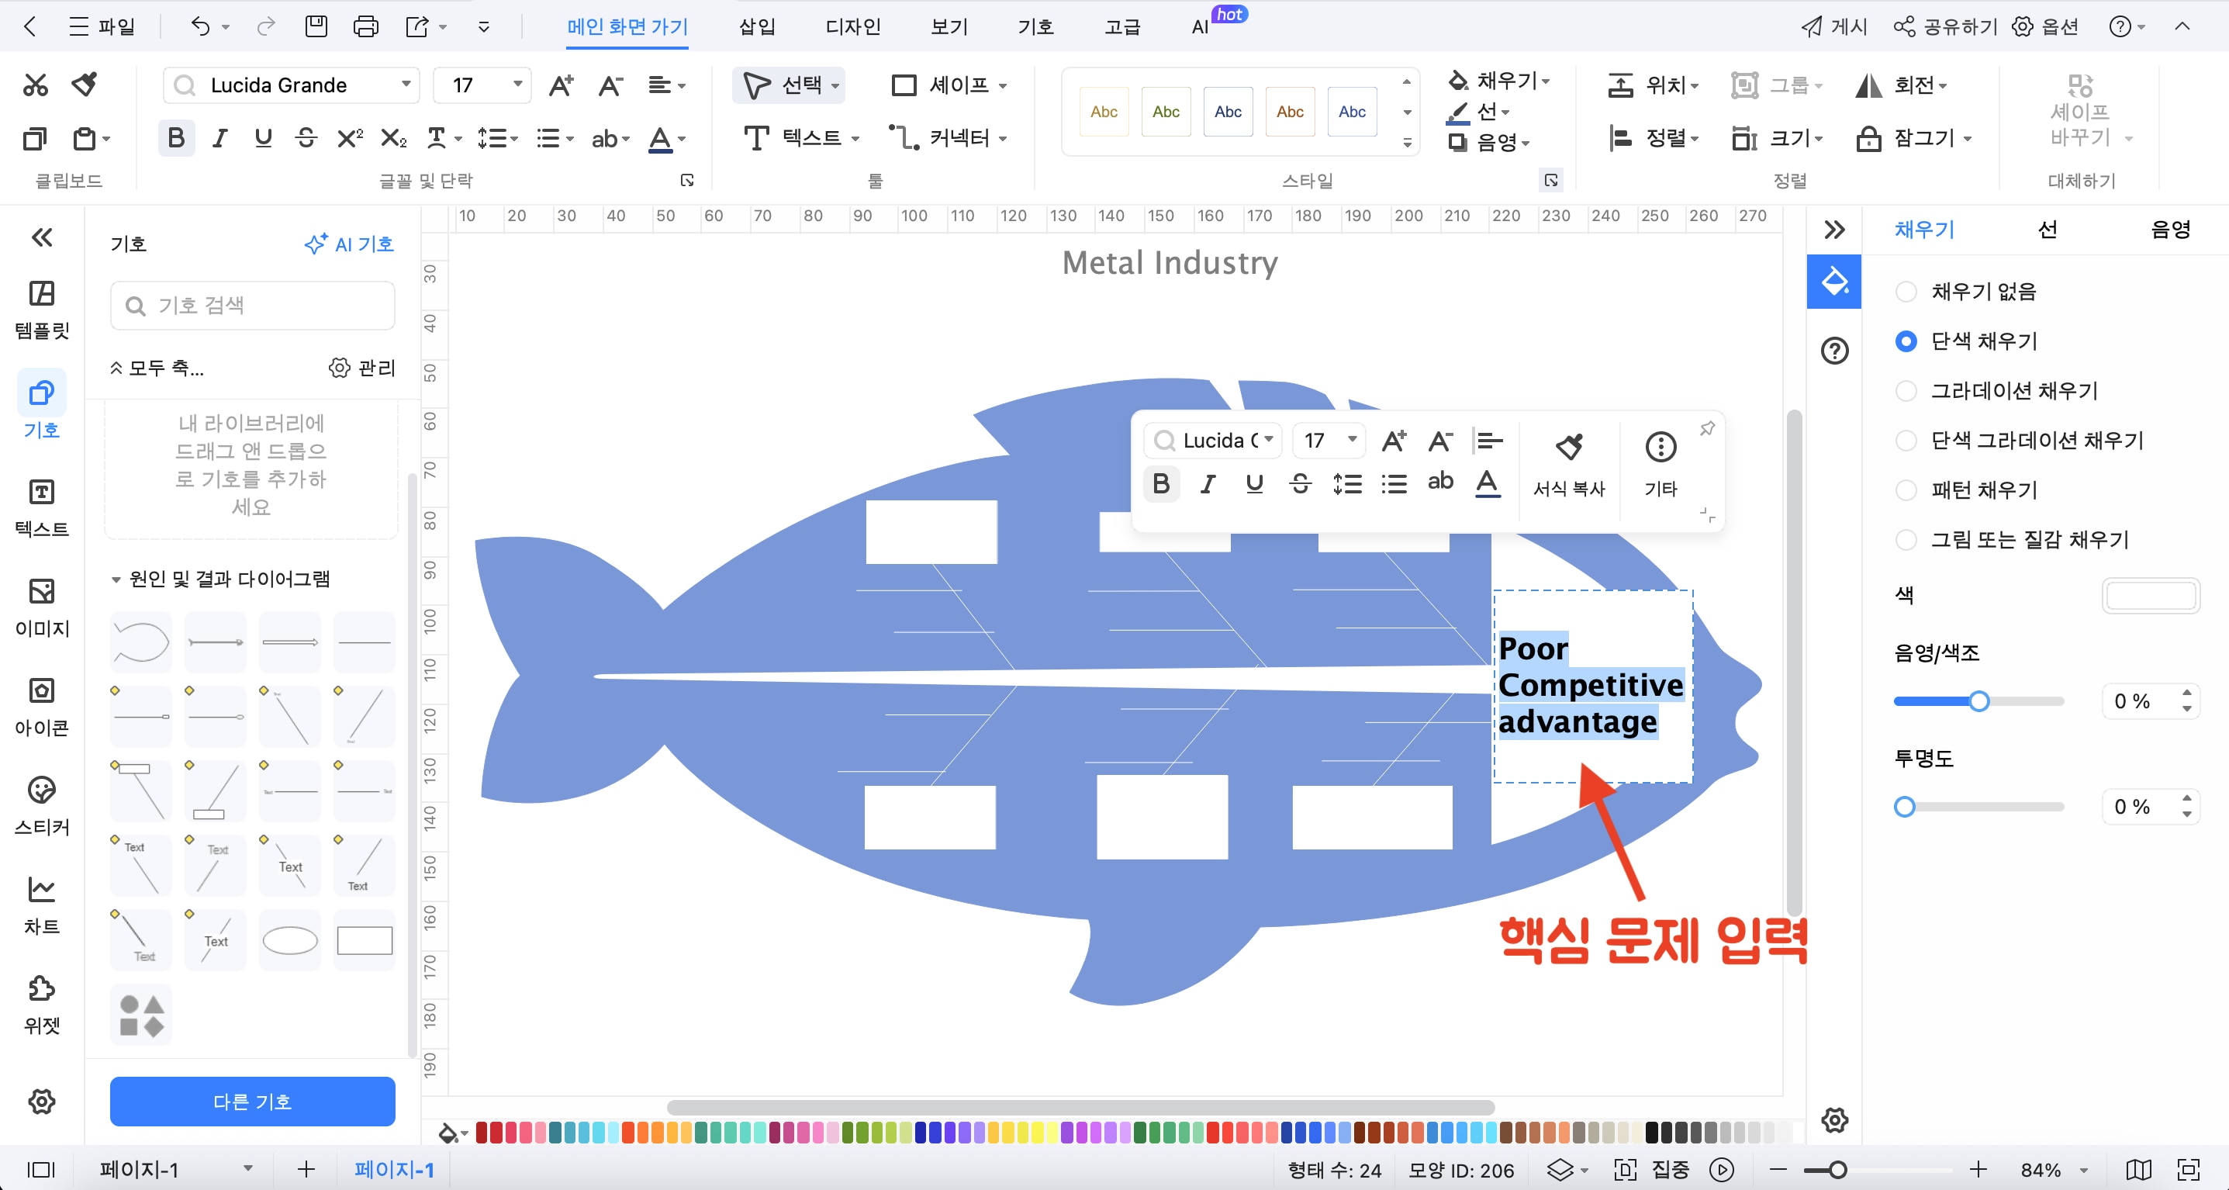Switch to the 음영 tab in right panel
The image size is (2229, 1190).
pyautogui.click(x=2170, y=230)
